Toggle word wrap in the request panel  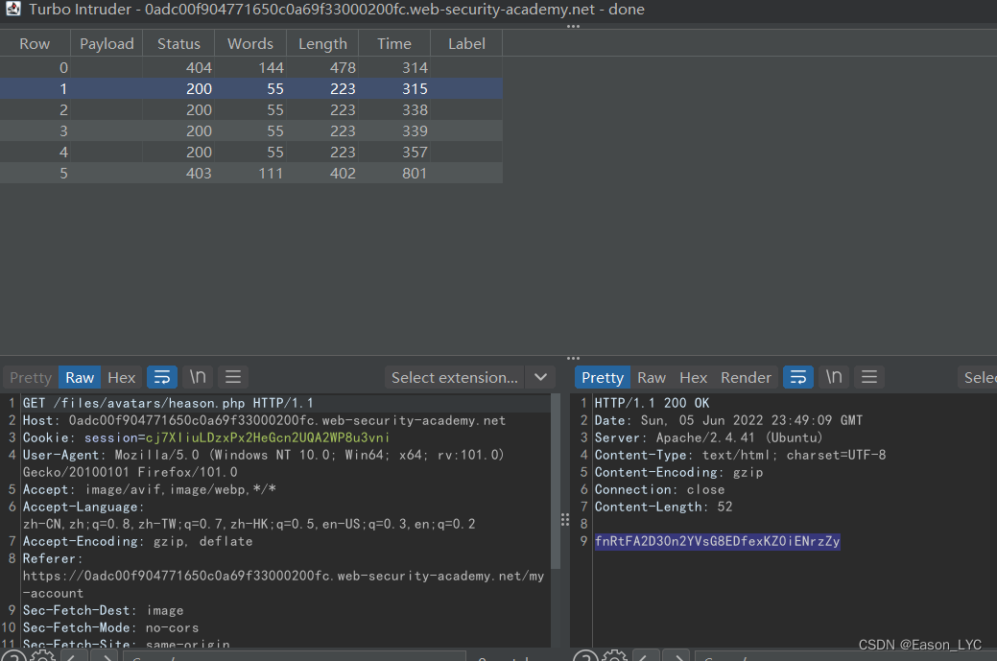click(162, 377)
